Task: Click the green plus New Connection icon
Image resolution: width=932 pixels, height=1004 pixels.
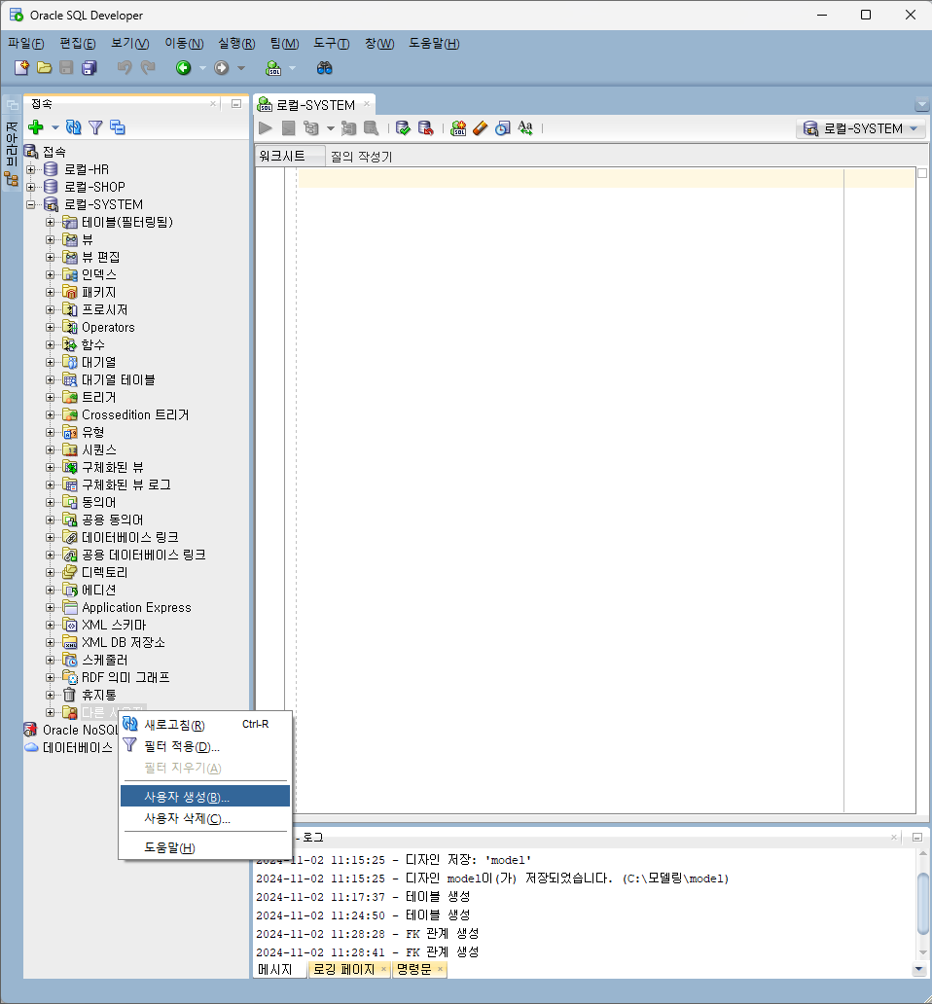Action: [36, 127]
